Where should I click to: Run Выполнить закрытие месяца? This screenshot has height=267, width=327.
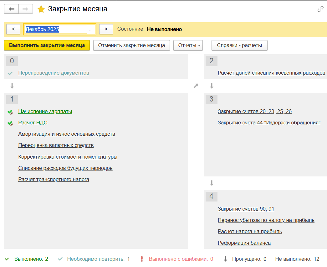tap(47, 45)
